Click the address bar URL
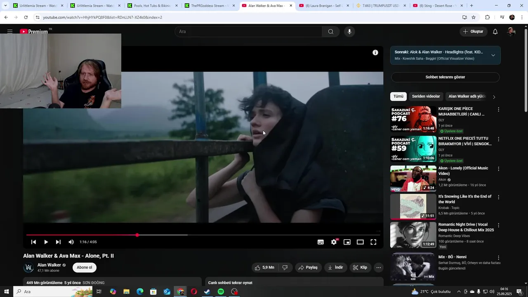 click(102, 17)
